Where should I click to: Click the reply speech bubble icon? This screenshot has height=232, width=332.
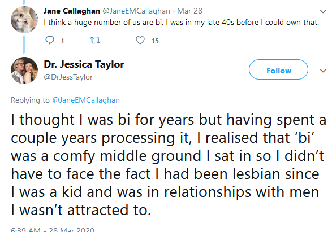(x=50, y=40)
